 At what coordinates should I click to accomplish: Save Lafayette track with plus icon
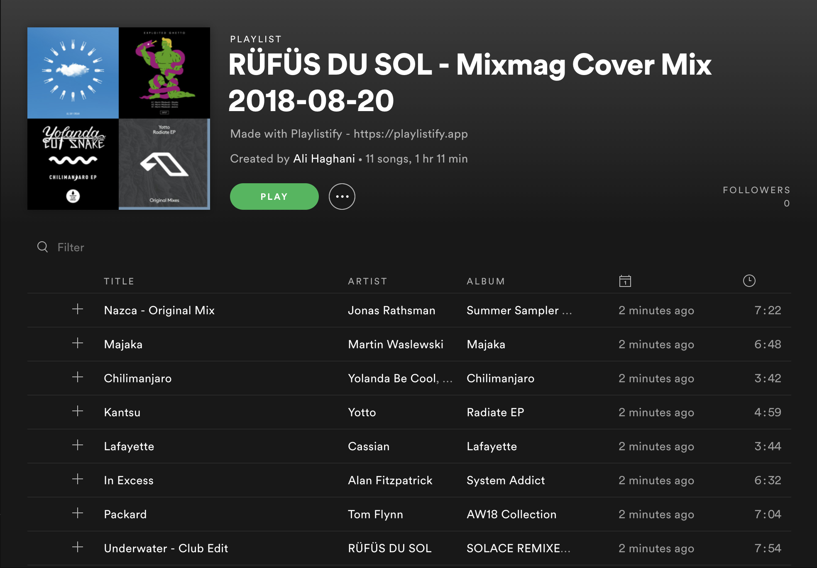(x=78, y=445)
